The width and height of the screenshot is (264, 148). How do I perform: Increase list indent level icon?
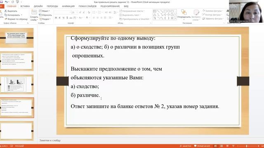pos(110,12)
